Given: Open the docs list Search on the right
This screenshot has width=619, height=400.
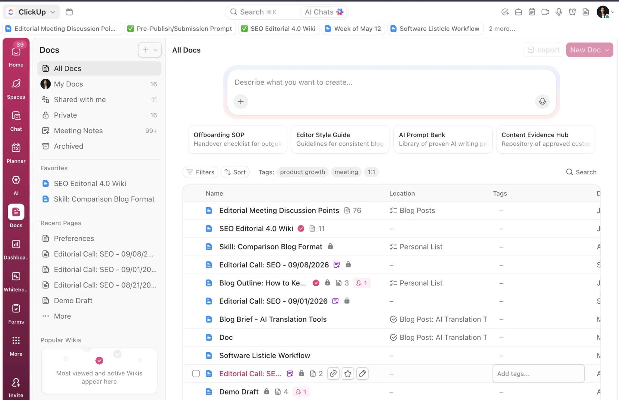Looking at the screenshot, I should coord(581,172).
